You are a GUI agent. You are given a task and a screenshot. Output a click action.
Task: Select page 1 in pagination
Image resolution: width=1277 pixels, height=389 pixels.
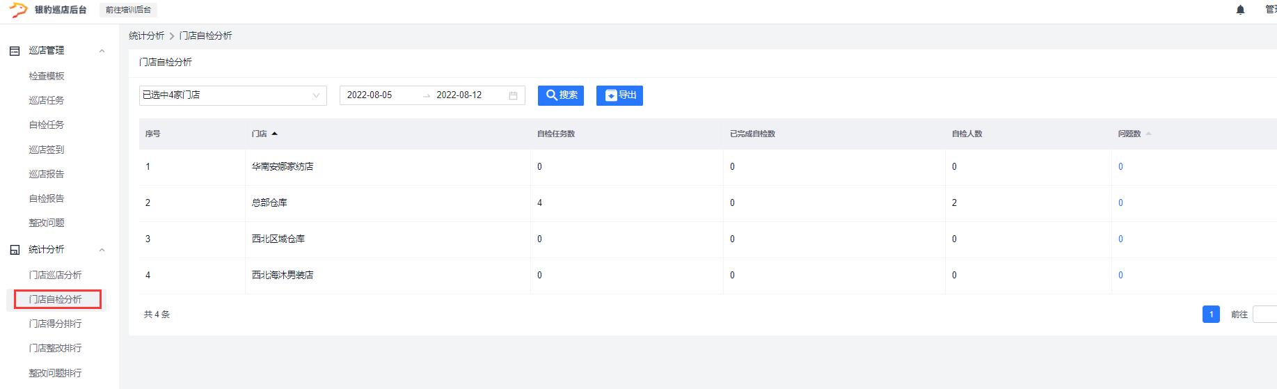click(x=1211, y=315)
